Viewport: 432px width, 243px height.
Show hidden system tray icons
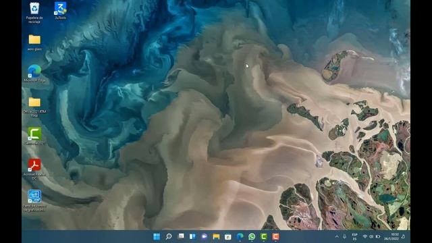(x=337, y=237)
